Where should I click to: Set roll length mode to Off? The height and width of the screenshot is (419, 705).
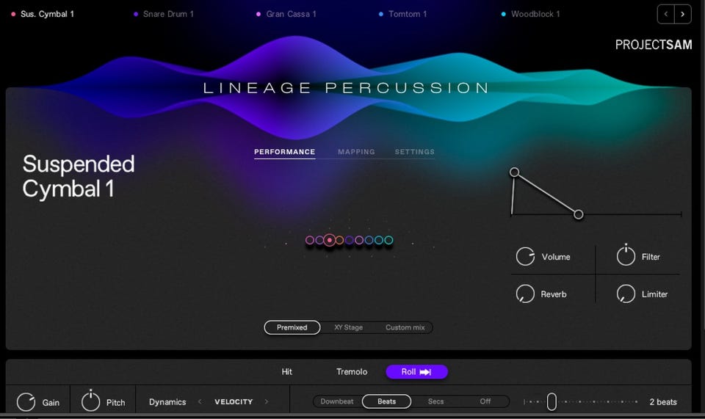pos(485,401)
